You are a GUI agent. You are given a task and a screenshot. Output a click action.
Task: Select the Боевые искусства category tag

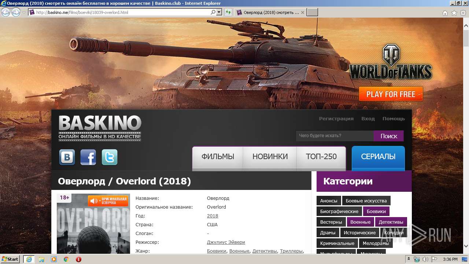[366, 201]
